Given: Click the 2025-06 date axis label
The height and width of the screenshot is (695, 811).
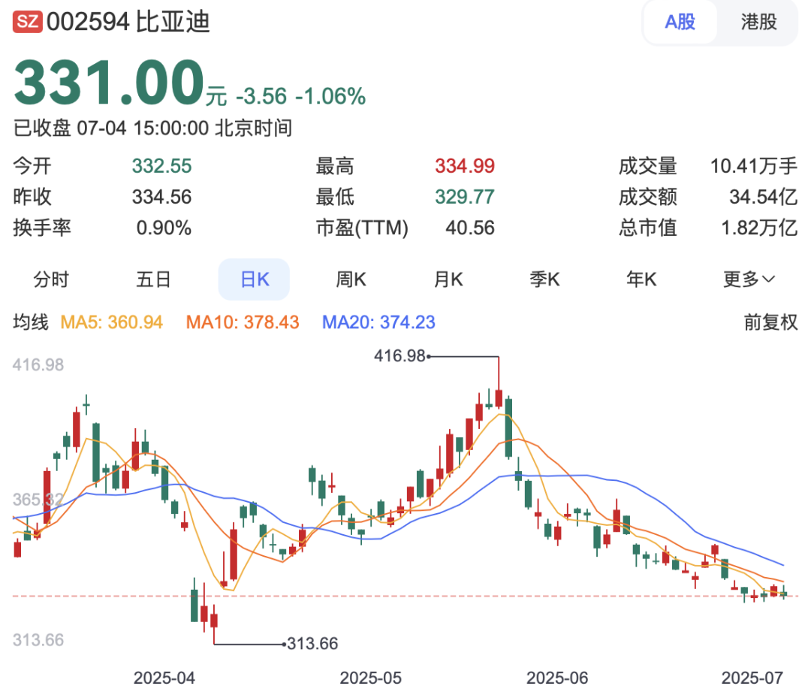Looking at the screenshot, I should point(557,678).
